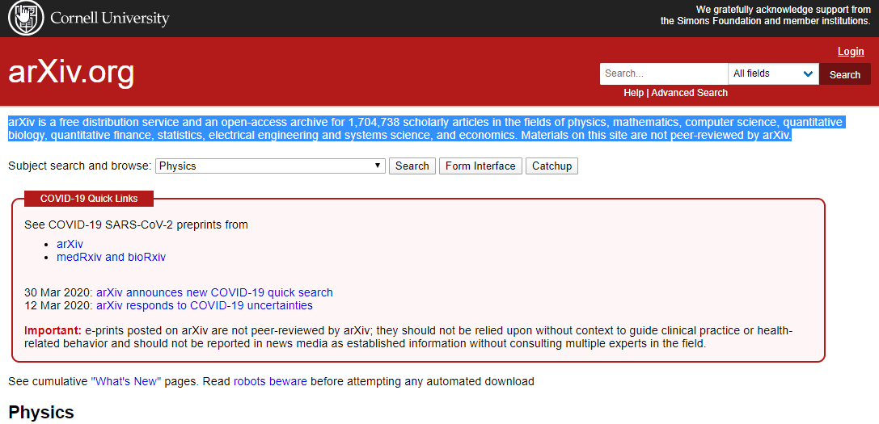The width and height of the screenshot is (879, 424).
Task: Open arXiv responds to COVID-19 uncertainties
Action: [x=205, y=306]
